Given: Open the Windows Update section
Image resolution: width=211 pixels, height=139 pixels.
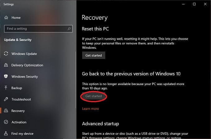Looking at the screenshot, I should point(24,54).
